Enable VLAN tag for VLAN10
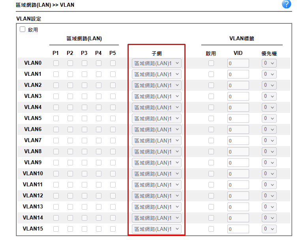The image size is (302, 240). (x=211, y=174)
